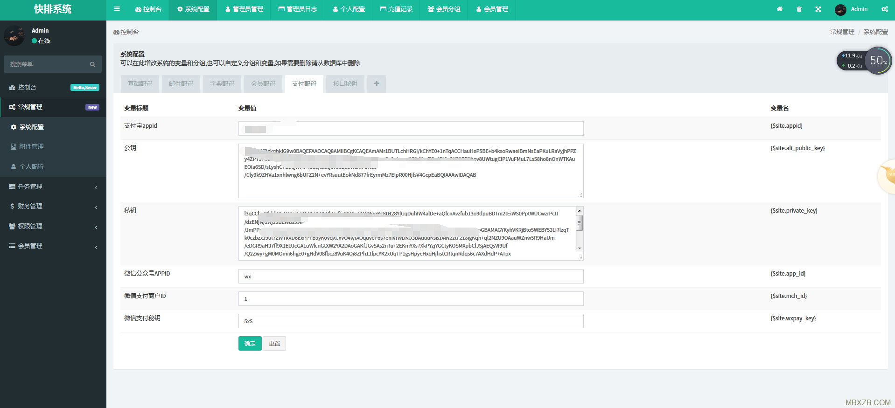Click 公钥 textarea resize handle
This screenshot has width=895, height=408.
point(580,195)
